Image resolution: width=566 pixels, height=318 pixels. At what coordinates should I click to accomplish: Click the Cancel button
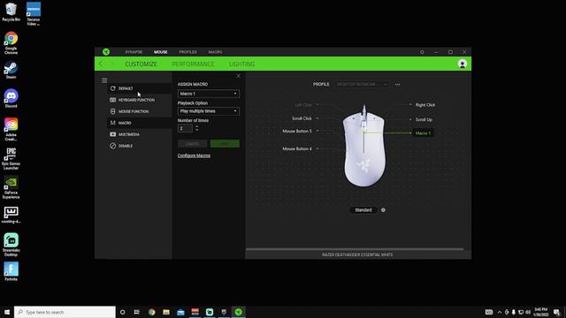coord(192,144)
